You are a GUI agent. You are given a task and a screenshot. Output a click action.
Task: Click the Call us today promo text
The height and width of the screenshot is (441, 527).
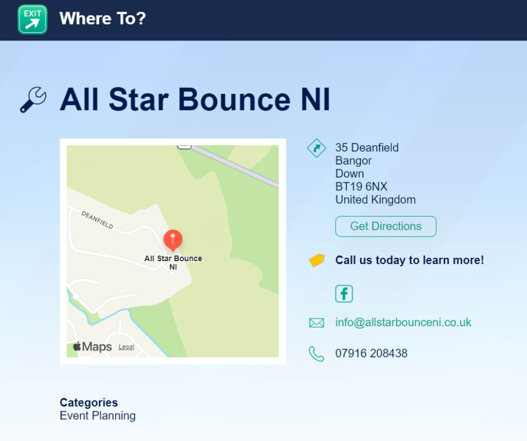point(409,260)
